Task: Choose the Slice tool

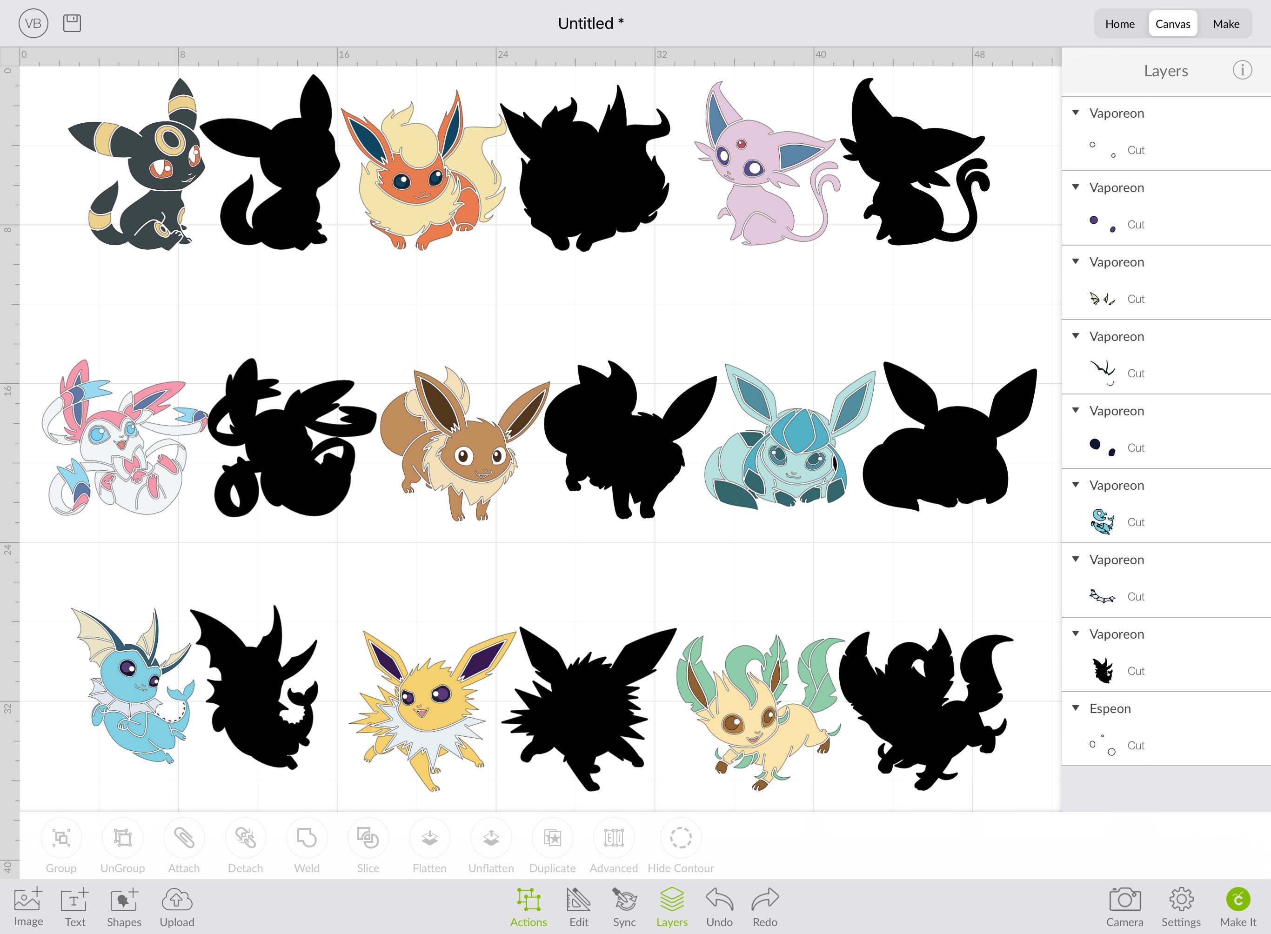Action: pyautogui.click(x=368, y=837)
